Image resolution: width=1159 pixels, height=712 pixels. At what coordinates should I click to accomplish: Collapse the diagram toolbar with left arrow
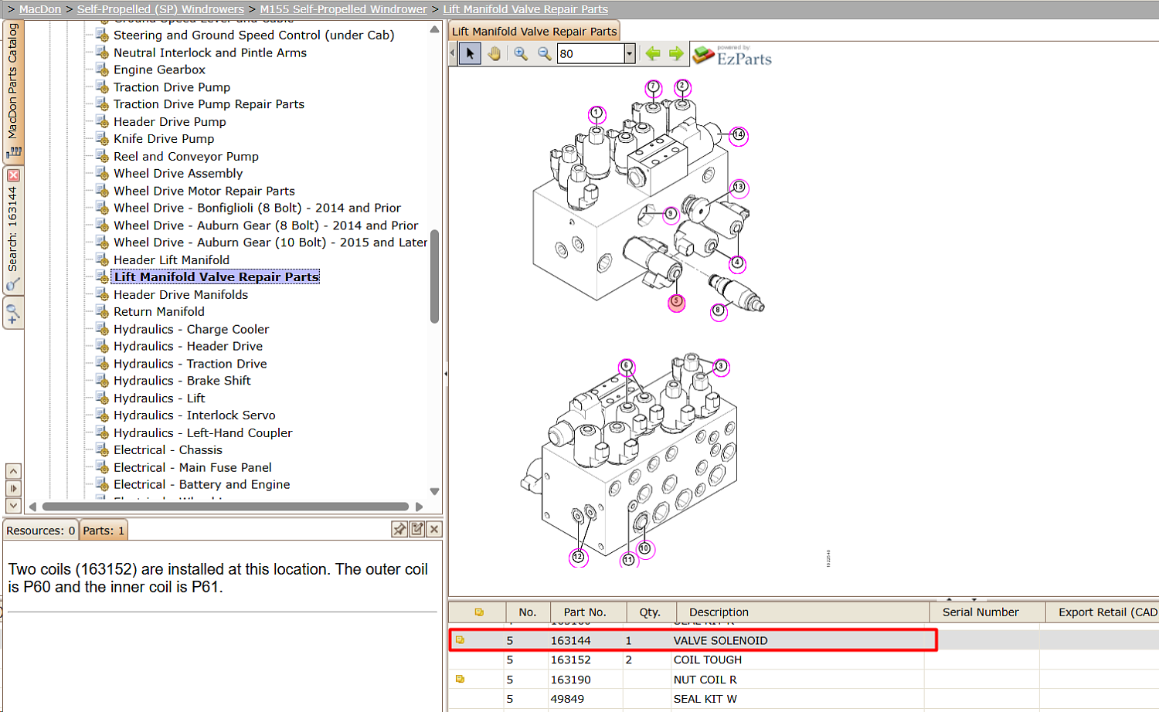point(453,53)
